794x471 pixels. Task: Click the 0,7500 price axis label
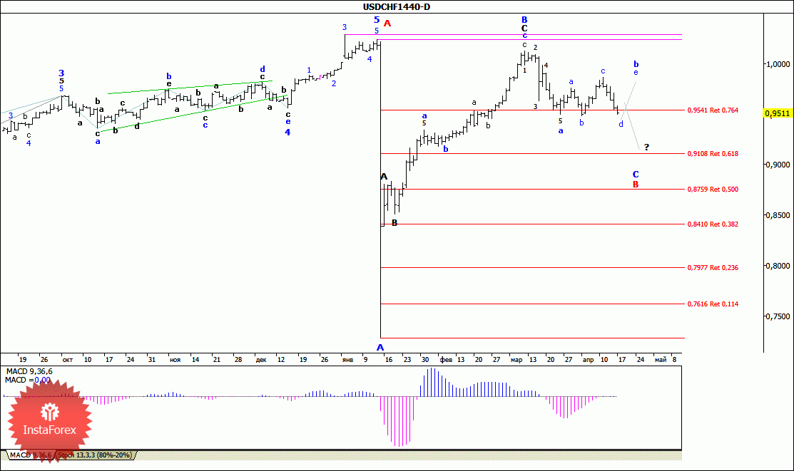(x=778, y=316)
